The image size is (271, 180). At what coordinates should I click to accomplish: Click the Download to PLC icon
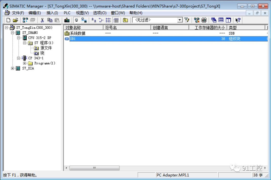click(x=67, y=20)
